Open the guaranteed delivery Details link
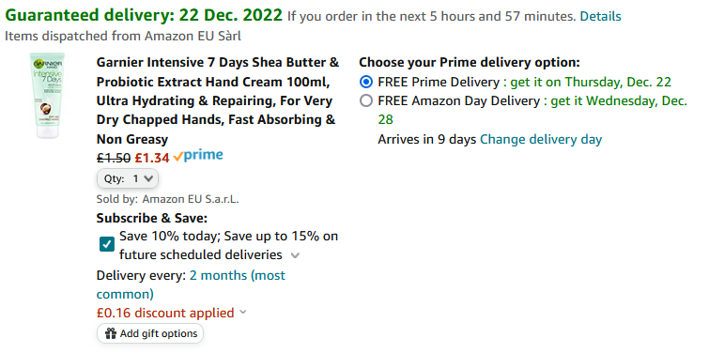709x353 pixels. (x=600, y=17)
